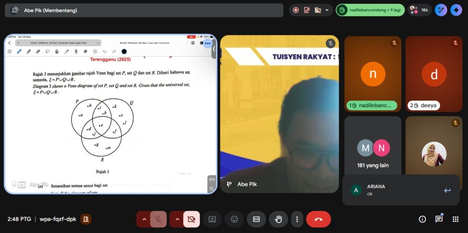Viewport: 468px width, 233px height.
Task: Click the Gemini spark icon
Action: 456,10
